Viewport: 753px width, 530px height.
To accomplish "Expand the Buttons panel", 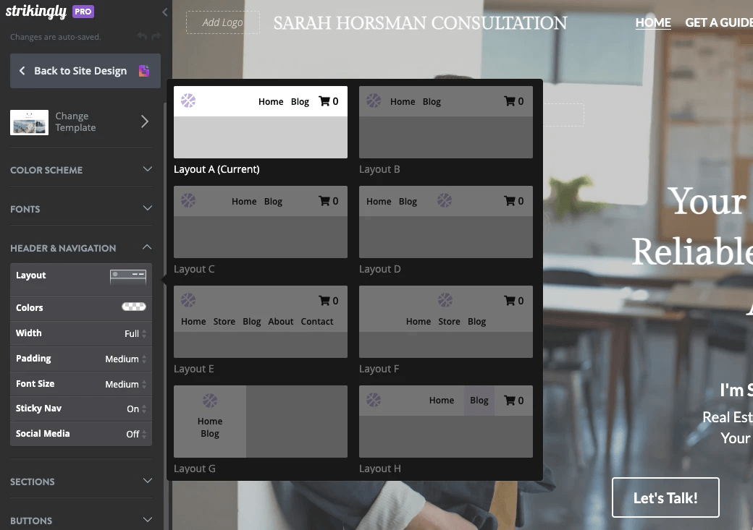I will tap(80, 521).
